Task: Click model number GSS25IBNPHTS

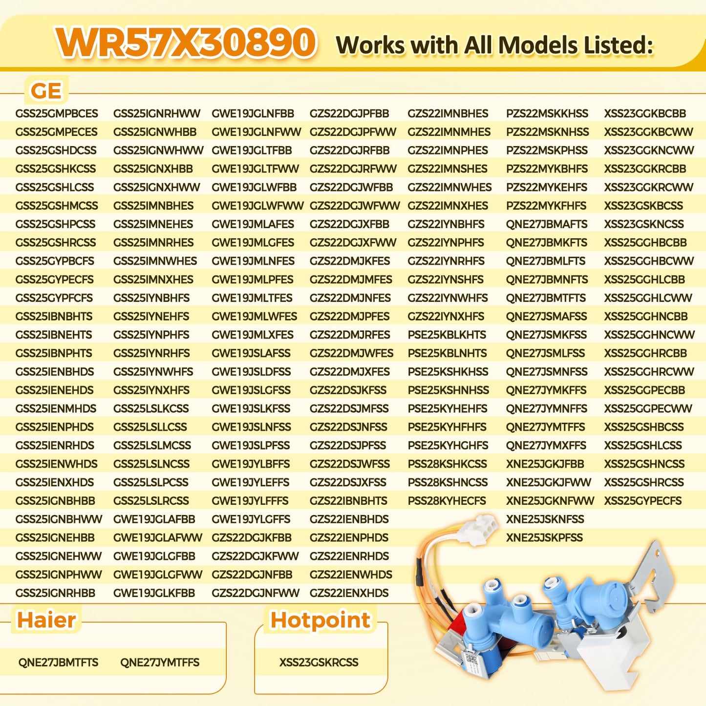Action: [54, 353]
